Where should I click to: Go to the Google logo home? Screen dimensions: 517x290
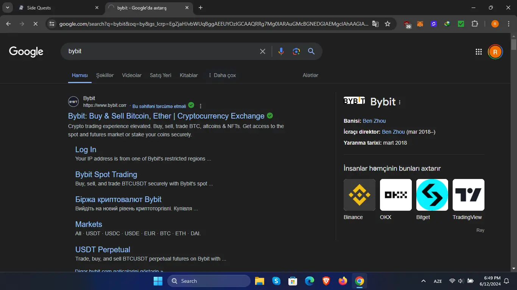[x=26, y=52]
